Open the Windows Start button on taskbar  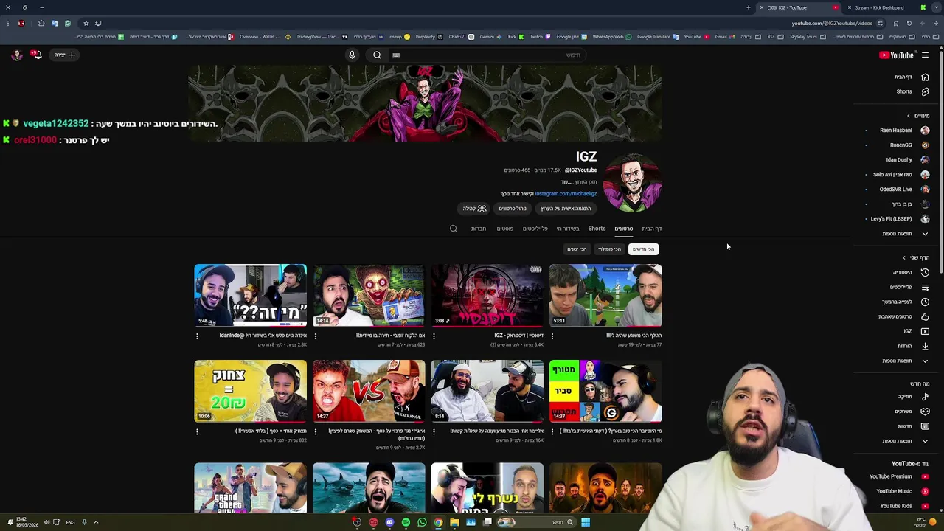585,522
